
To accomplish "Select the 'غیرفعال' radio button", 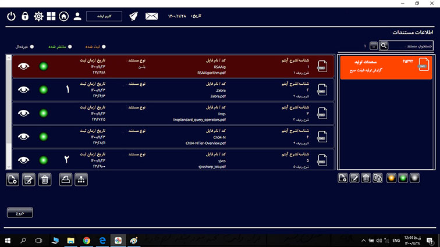I will coord(31,46).
